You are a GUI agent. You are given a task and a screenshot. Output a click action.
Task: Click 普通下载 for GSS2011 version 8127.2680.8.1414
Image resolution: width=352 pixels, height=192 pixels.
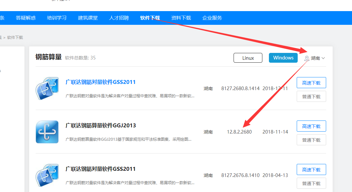(311, 97)
